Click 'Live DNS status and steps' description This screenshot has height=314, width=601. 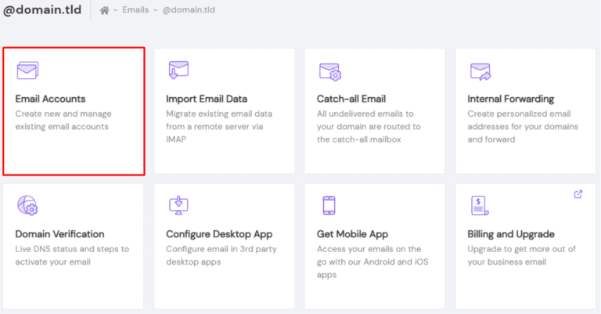[72, 255]
